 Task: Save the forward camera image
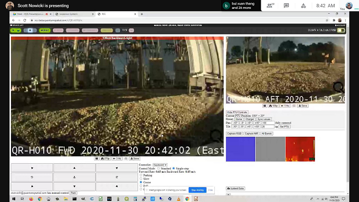[135, 159]
